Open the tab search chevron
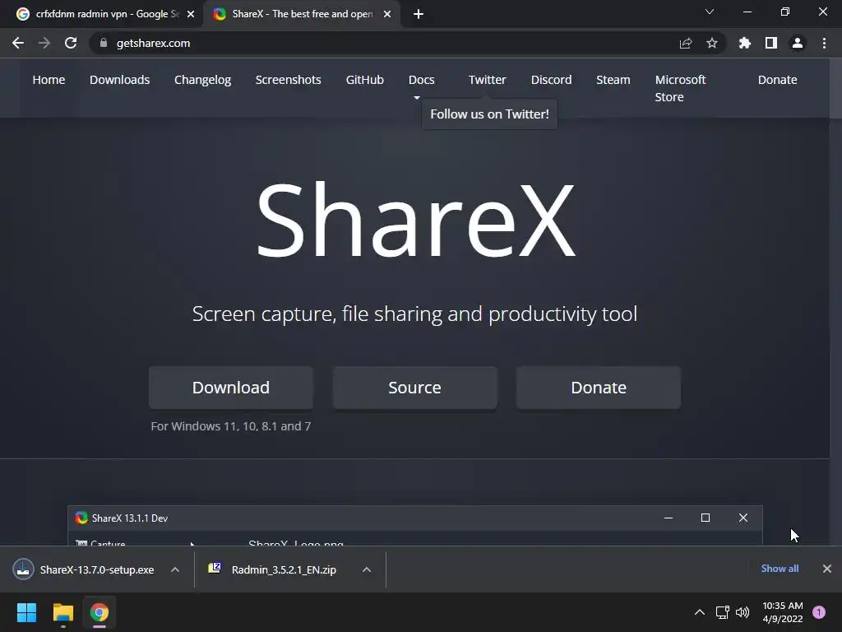The image size is (842, 632). 710,12
